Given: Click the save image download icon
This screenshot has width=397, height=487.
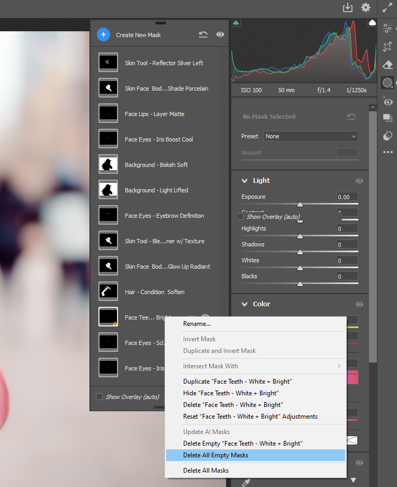Looking at the screenshot, I should pos(348,7).
